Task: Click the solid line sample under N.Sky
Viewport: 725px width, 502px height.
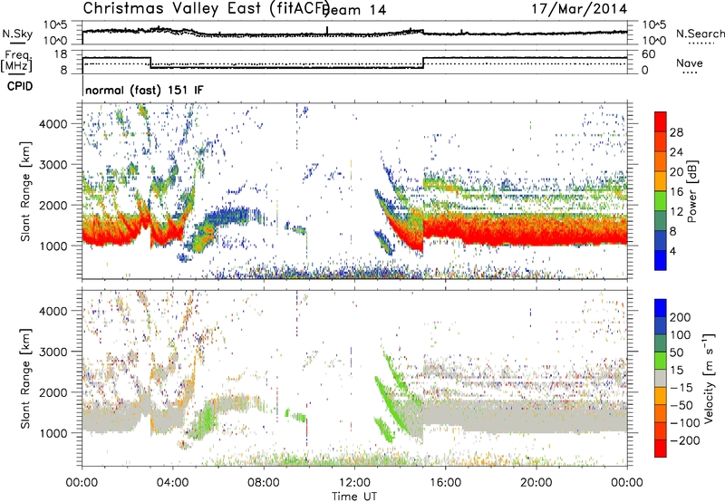Action: point(17,43)
